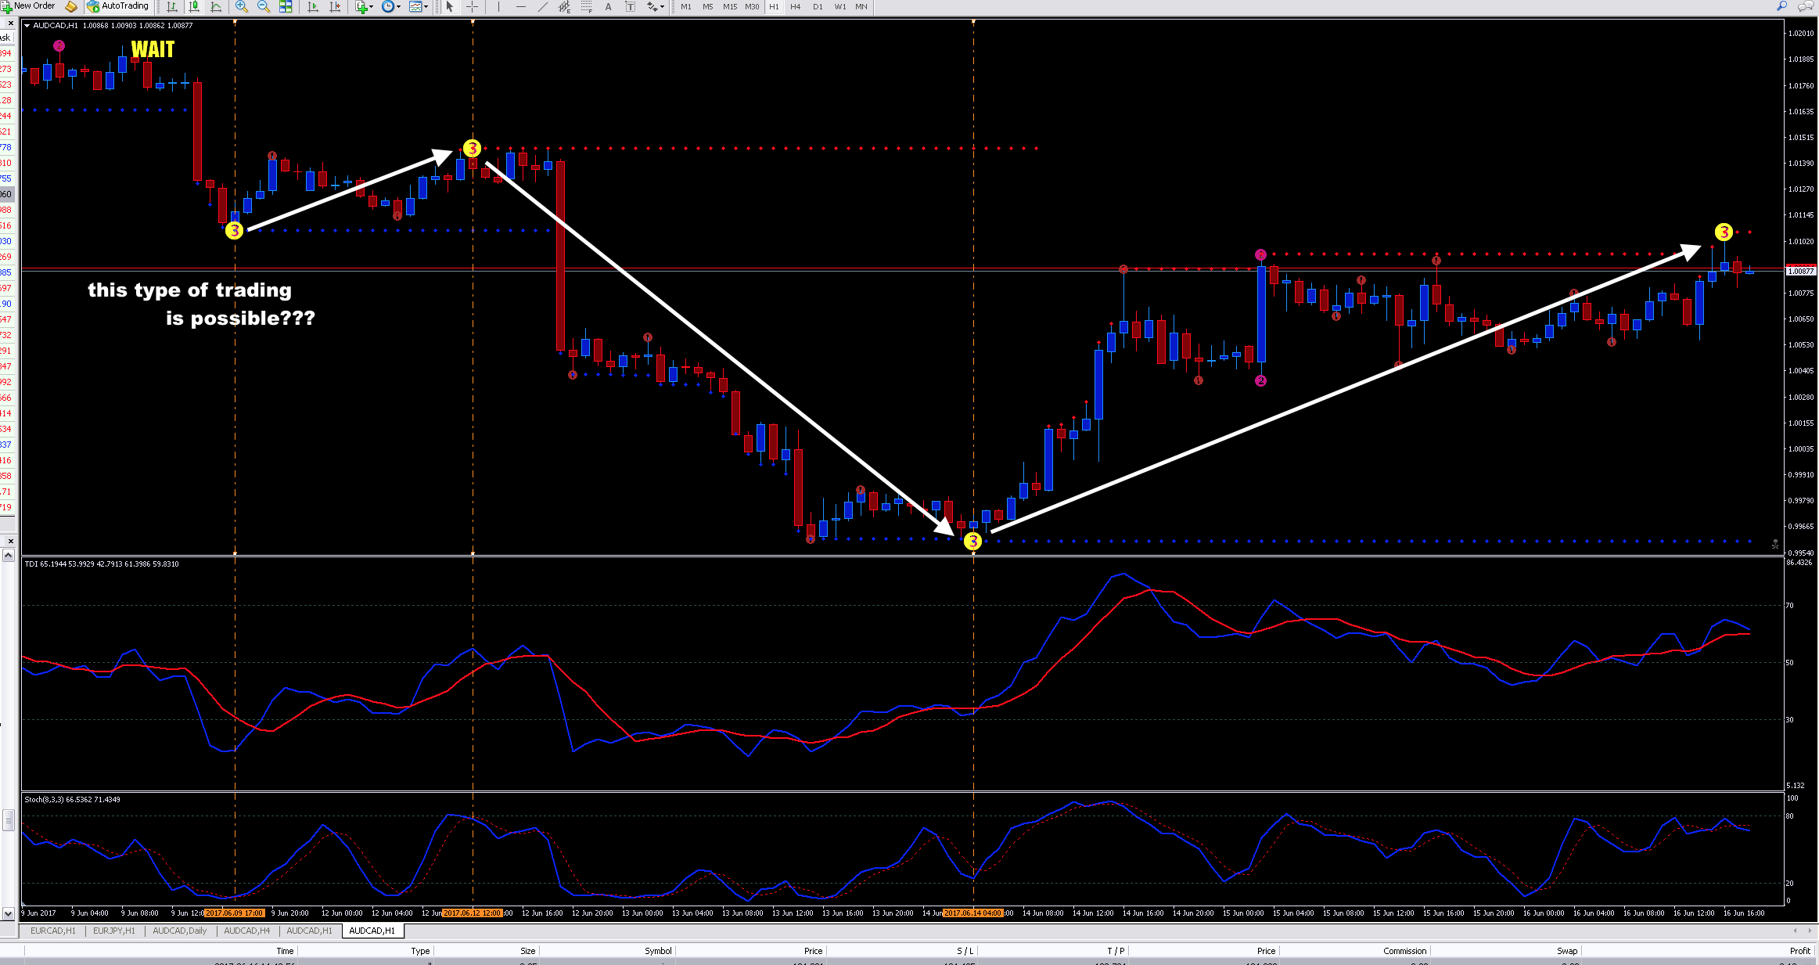
Task: Toggle the chart shift icon
Action: [336, 6]
